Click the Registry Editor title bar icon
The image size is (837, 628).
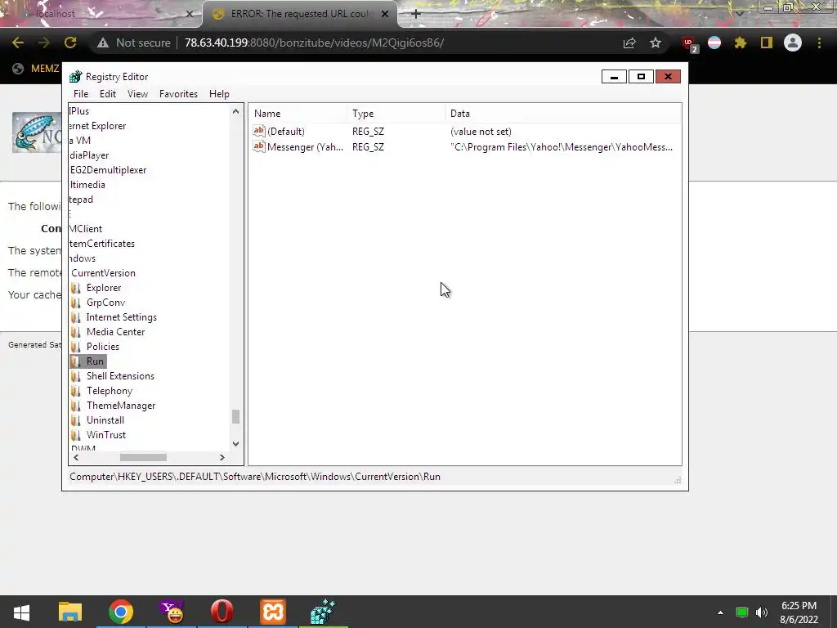pyautogui.click(x=76, y=76)
